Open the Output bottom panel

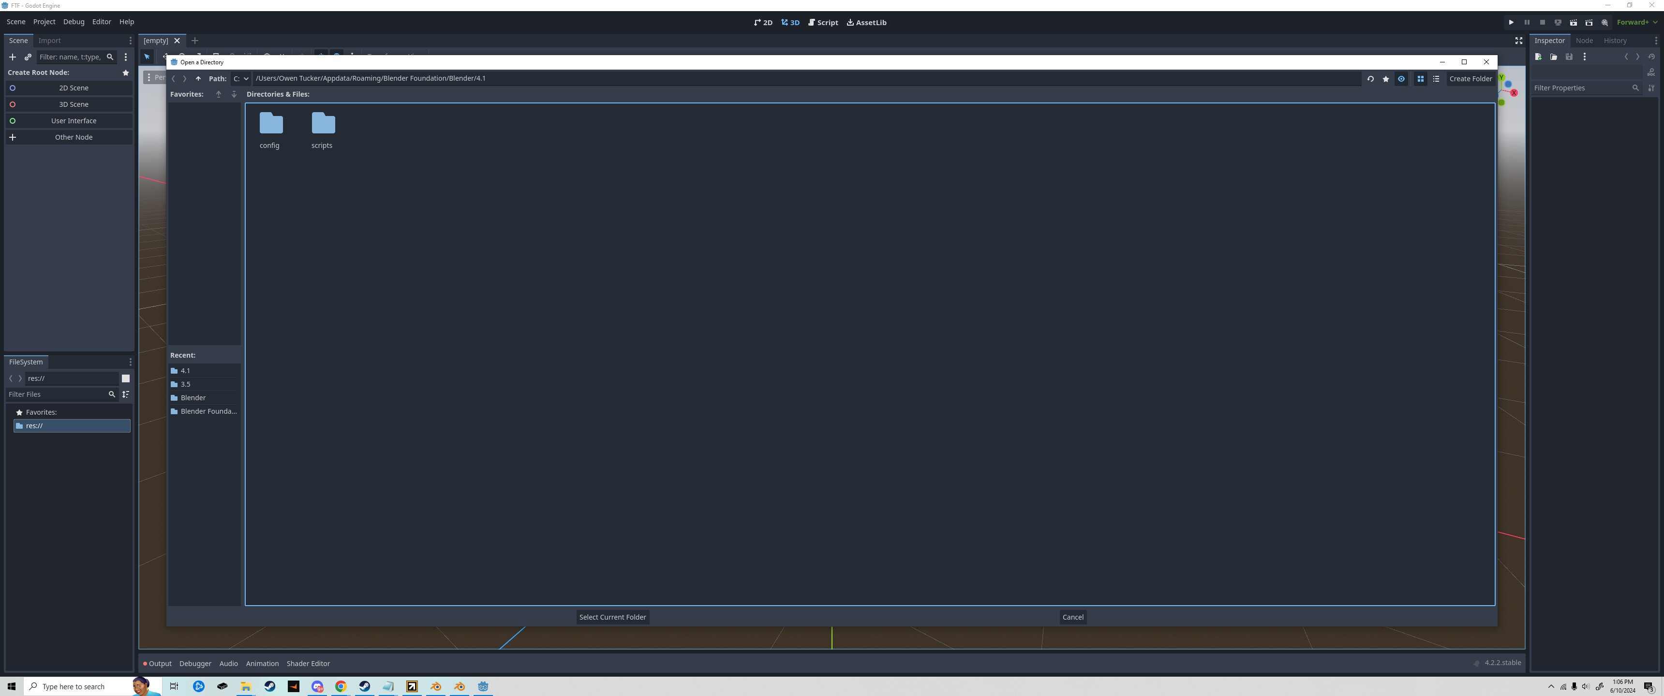tap(157, 664)
